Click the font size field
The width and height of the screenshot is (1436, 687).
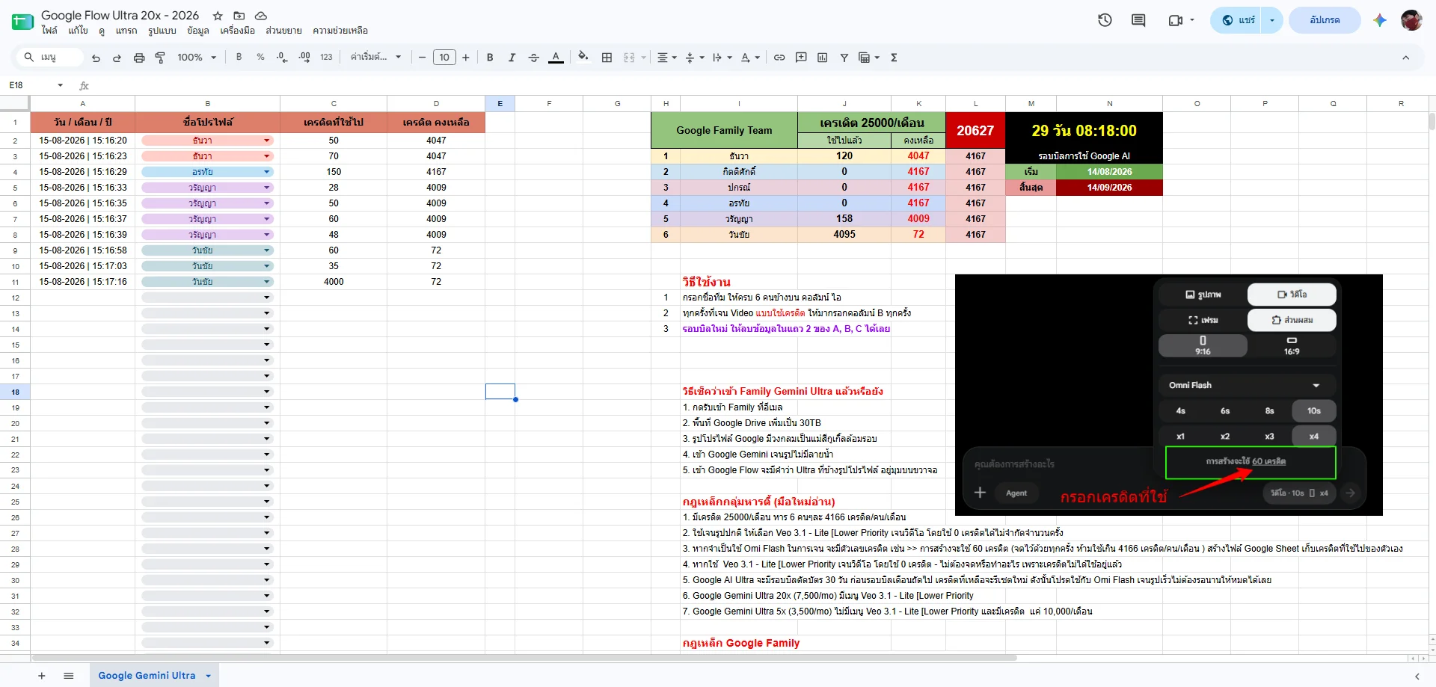click(444, 58)
